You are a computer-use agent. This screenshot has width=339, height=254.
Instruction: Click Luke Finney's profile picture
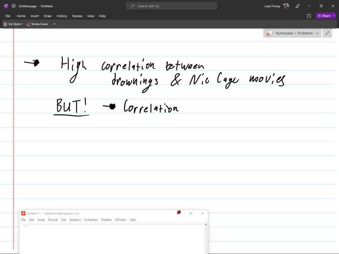[286, 6]
